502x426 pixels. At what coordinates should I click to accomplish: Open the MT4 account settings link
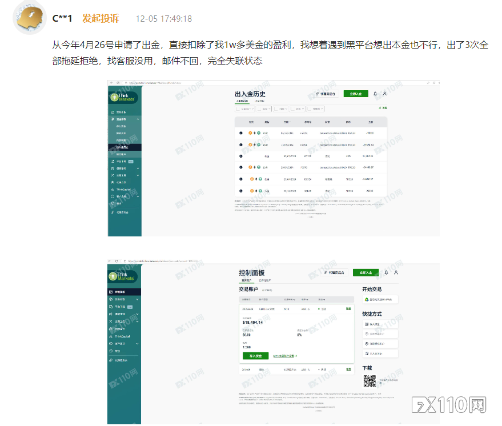coord(285,356)
